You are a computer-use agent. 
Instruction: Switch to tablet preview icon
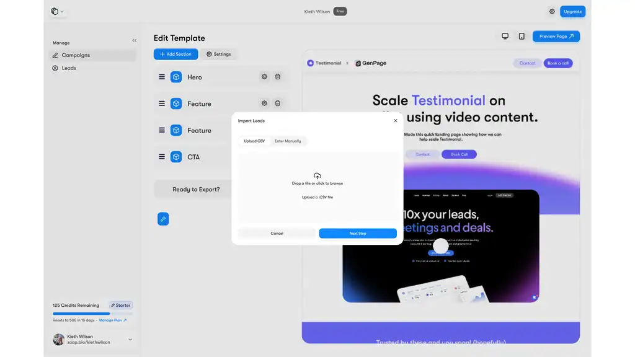tap(522, 37)
